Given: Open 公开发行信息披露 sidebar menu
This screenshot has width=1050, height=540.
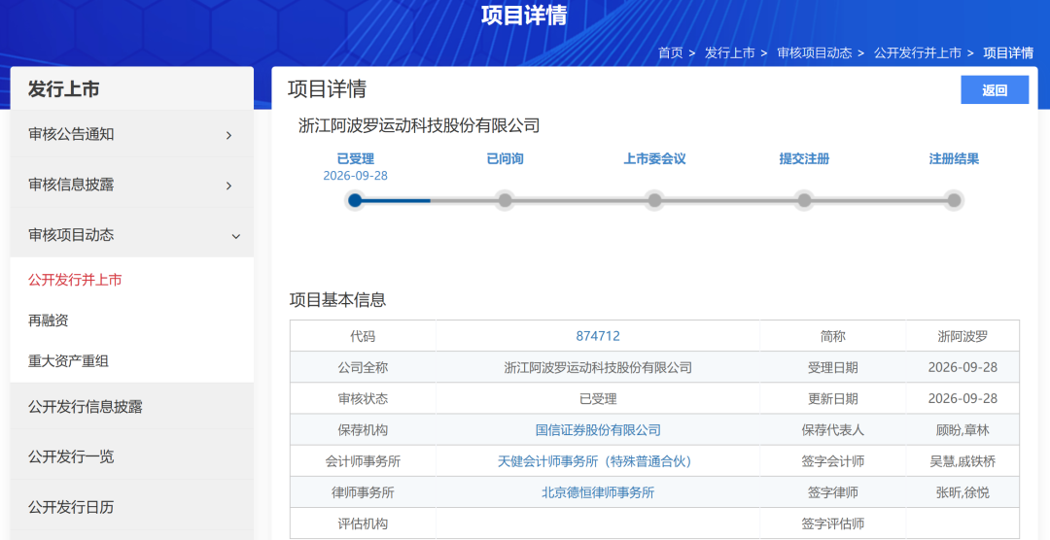Looking at the screenshot, I should tap(132, 407).
